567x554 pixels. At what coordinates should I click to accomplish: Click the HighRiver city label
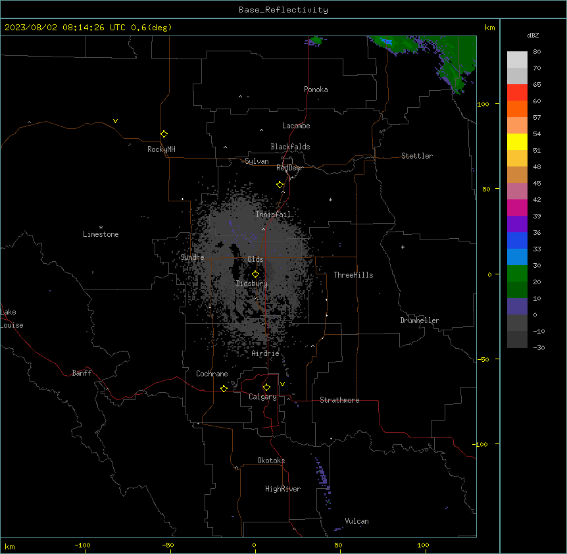coord(283,489)
